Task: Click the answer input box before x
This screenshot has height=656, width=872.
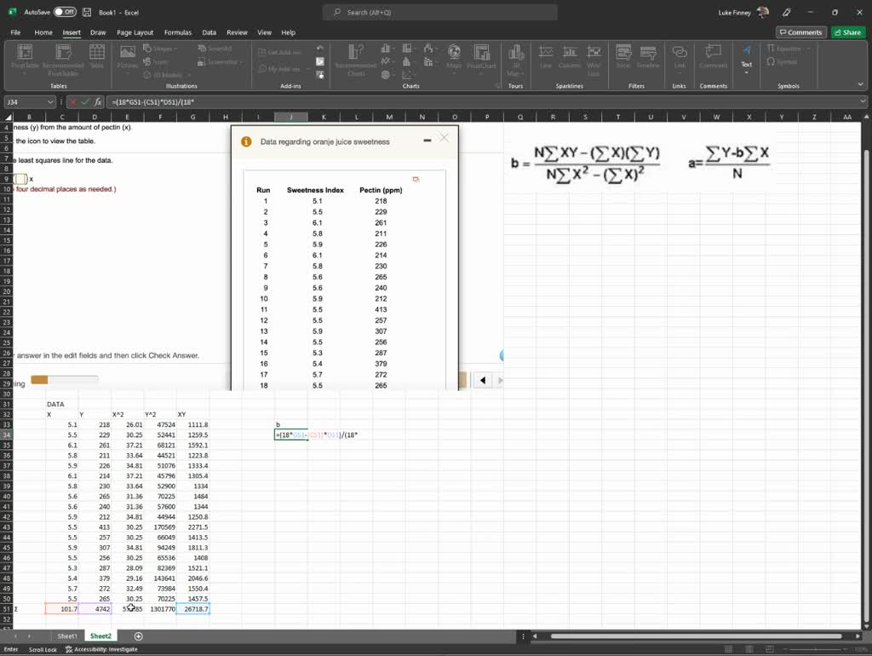Action: pos(20,179)
